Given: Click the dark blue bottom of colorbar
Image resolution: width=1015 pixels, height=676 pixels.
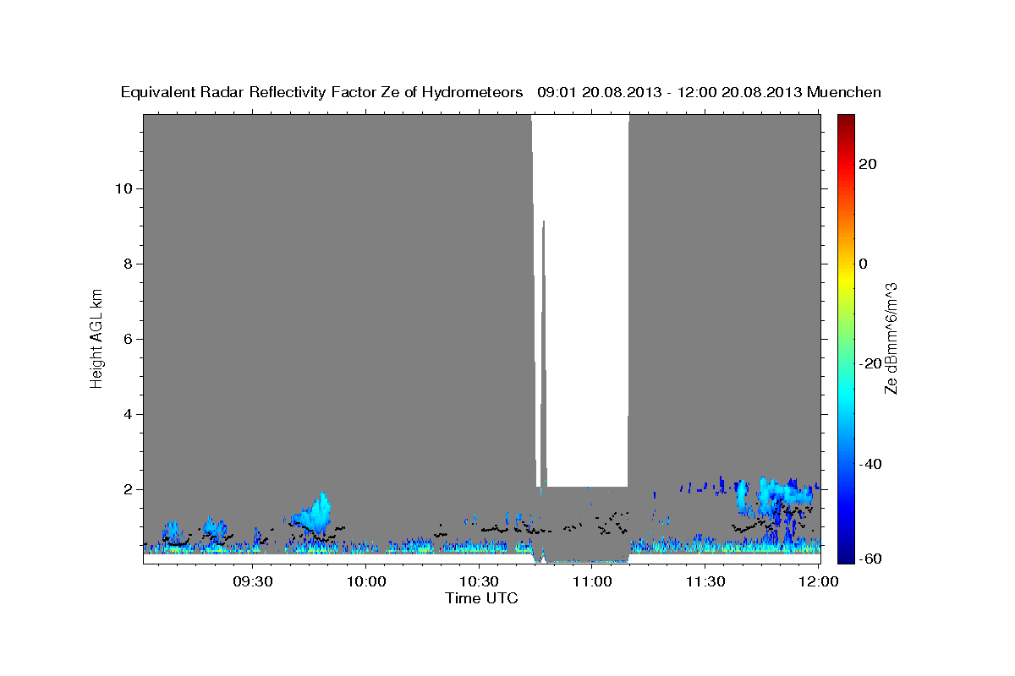Looking at the screenshot, I should pyautogui.click(x=846, y=553).
